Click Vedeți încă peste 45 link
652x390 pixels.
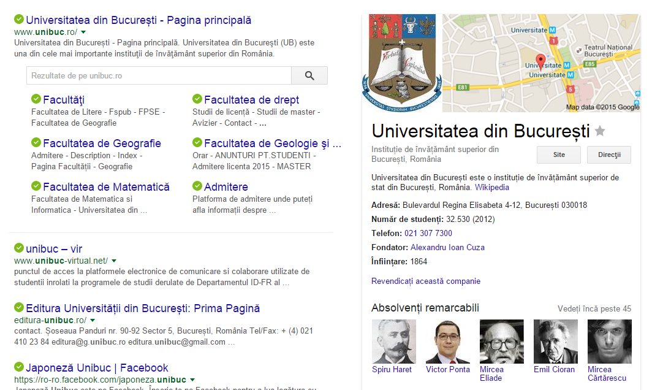click(x=594, y=309)
